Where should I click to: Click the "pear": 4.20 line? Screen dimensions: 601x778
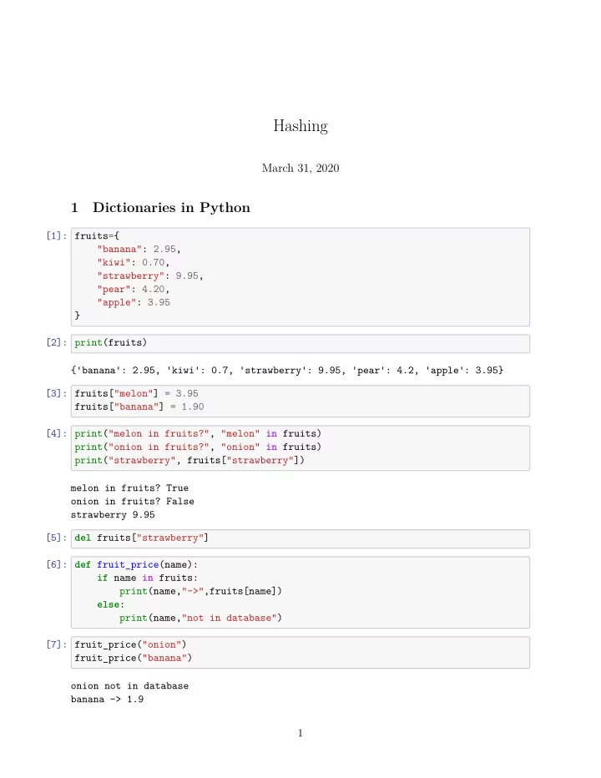(134, 290)
